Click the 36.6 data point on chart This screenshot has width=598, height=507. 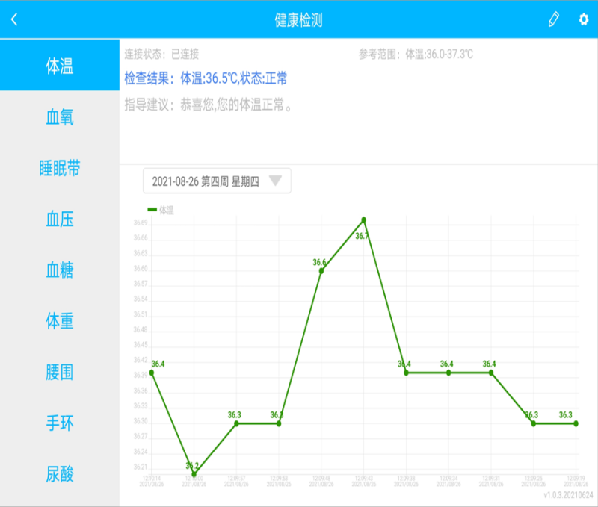tap(321, 270)
